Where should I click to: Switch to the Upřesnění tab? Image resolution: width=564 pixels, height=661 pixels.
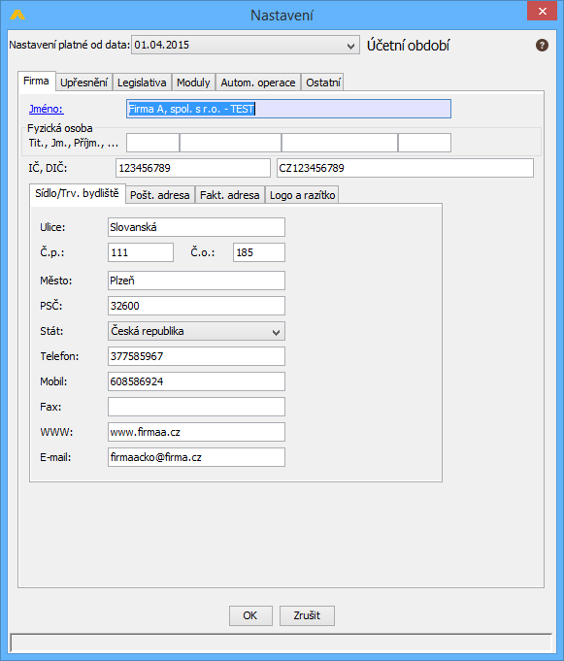pos(83,83)
